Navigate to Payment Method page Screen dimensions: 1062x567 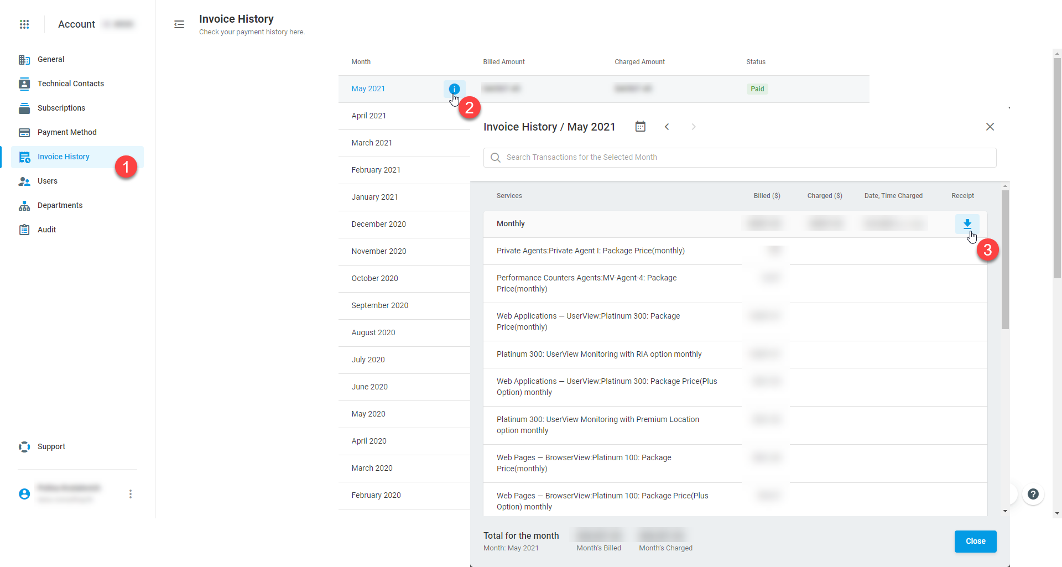click(x=67, y=132)
